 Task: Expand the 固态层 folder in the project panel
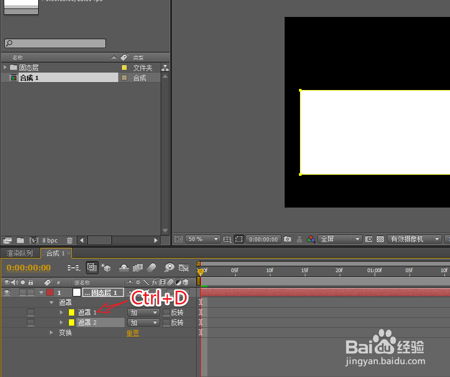[5, 67]
